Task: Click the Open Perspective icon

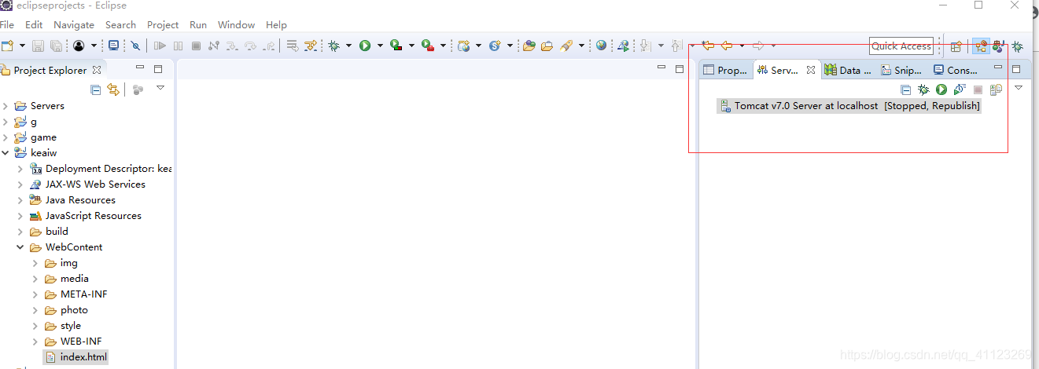Action: [956, 46]
